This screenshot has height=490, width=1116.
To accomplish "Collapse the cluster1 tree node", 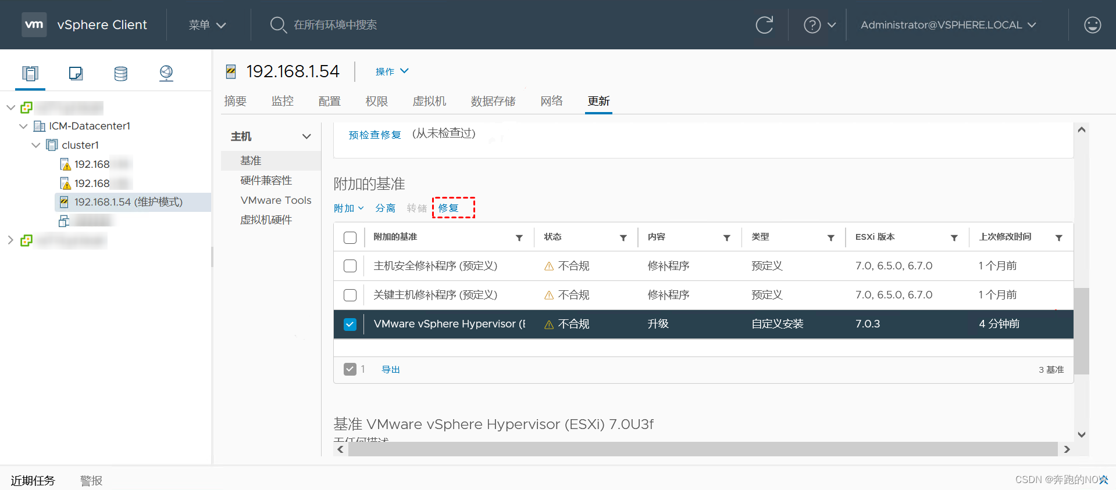I will coord(36,145).
